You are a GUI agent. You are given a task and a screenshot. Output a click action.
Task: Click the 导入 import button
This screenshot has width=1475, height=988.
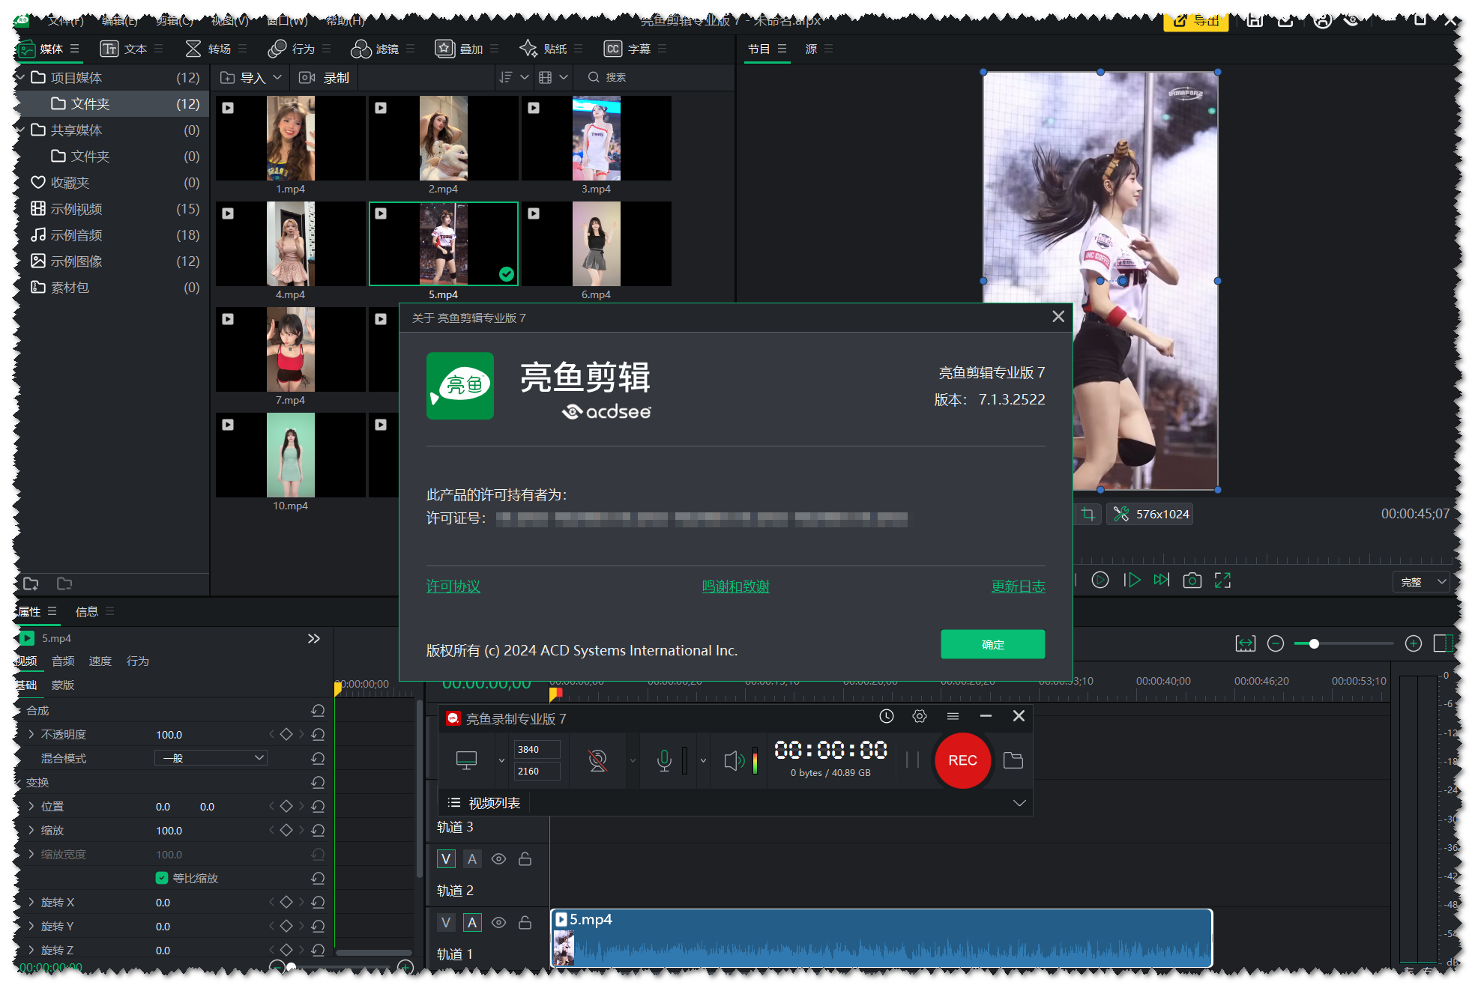(x=244, y=77)
